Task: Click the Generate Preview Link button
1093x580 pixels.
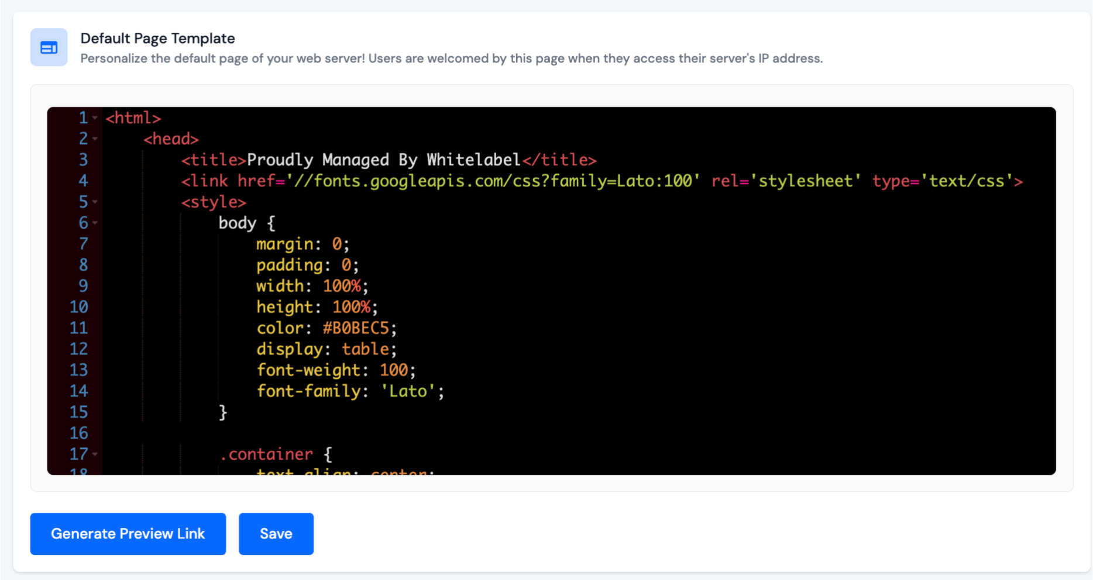Action: [128, 533]
